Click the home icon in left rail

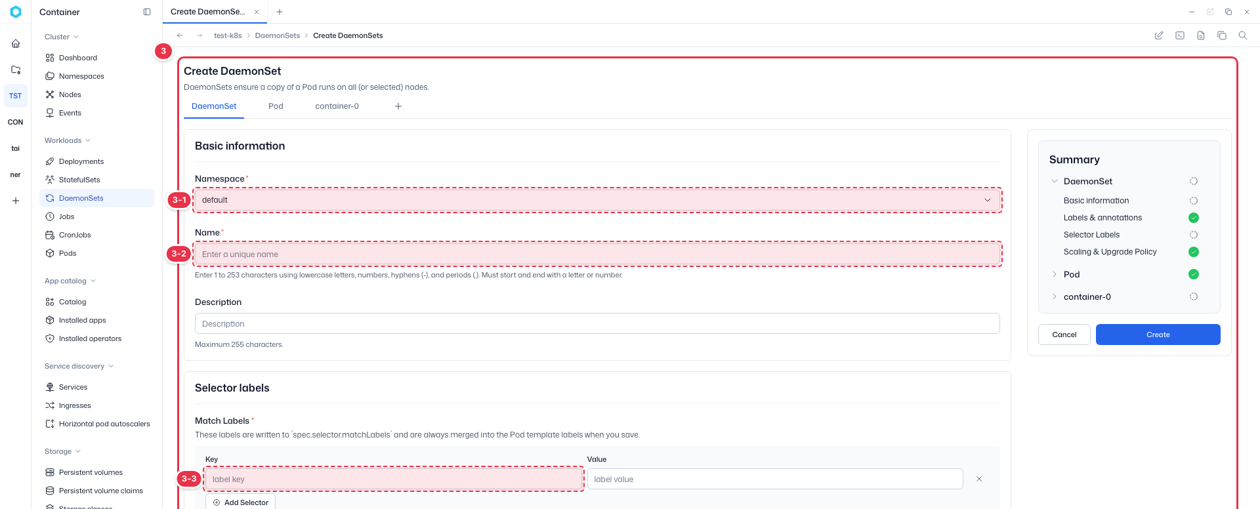pyautogui.click(x=16, y=43)
